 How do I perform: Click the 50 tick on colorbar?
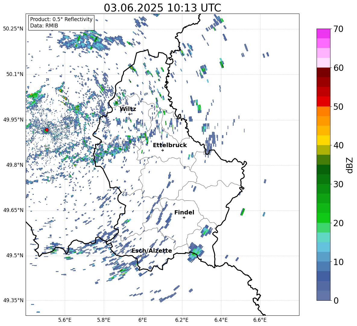point(339,107)
